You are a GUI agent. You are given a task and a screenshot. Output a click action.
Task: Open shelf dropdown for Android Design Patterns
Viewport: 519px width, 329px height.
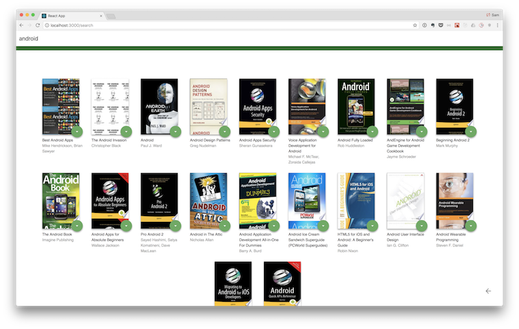tap(224, 132)
